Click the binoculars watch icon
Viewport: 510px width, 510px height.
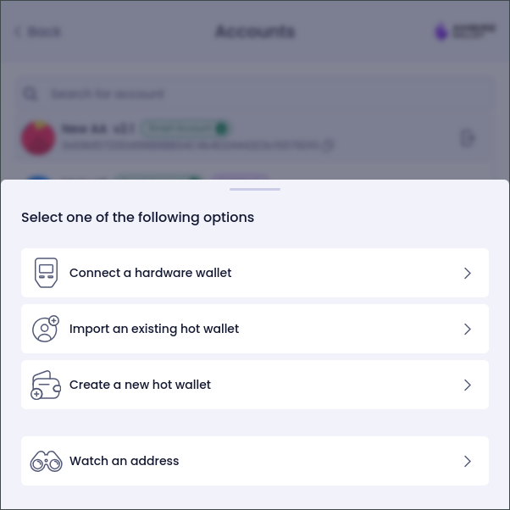coord(46,461)
